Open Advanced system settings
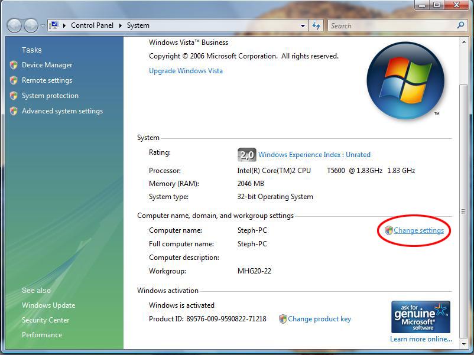 62,111
